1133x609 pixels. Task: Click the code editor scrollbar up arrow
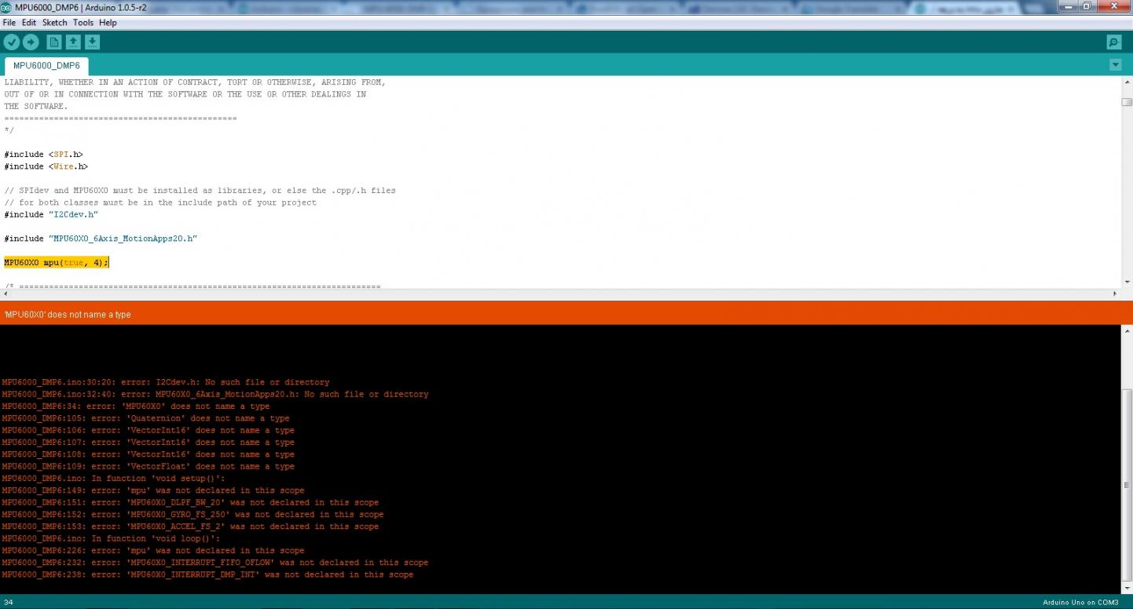tap(1127, 82)
